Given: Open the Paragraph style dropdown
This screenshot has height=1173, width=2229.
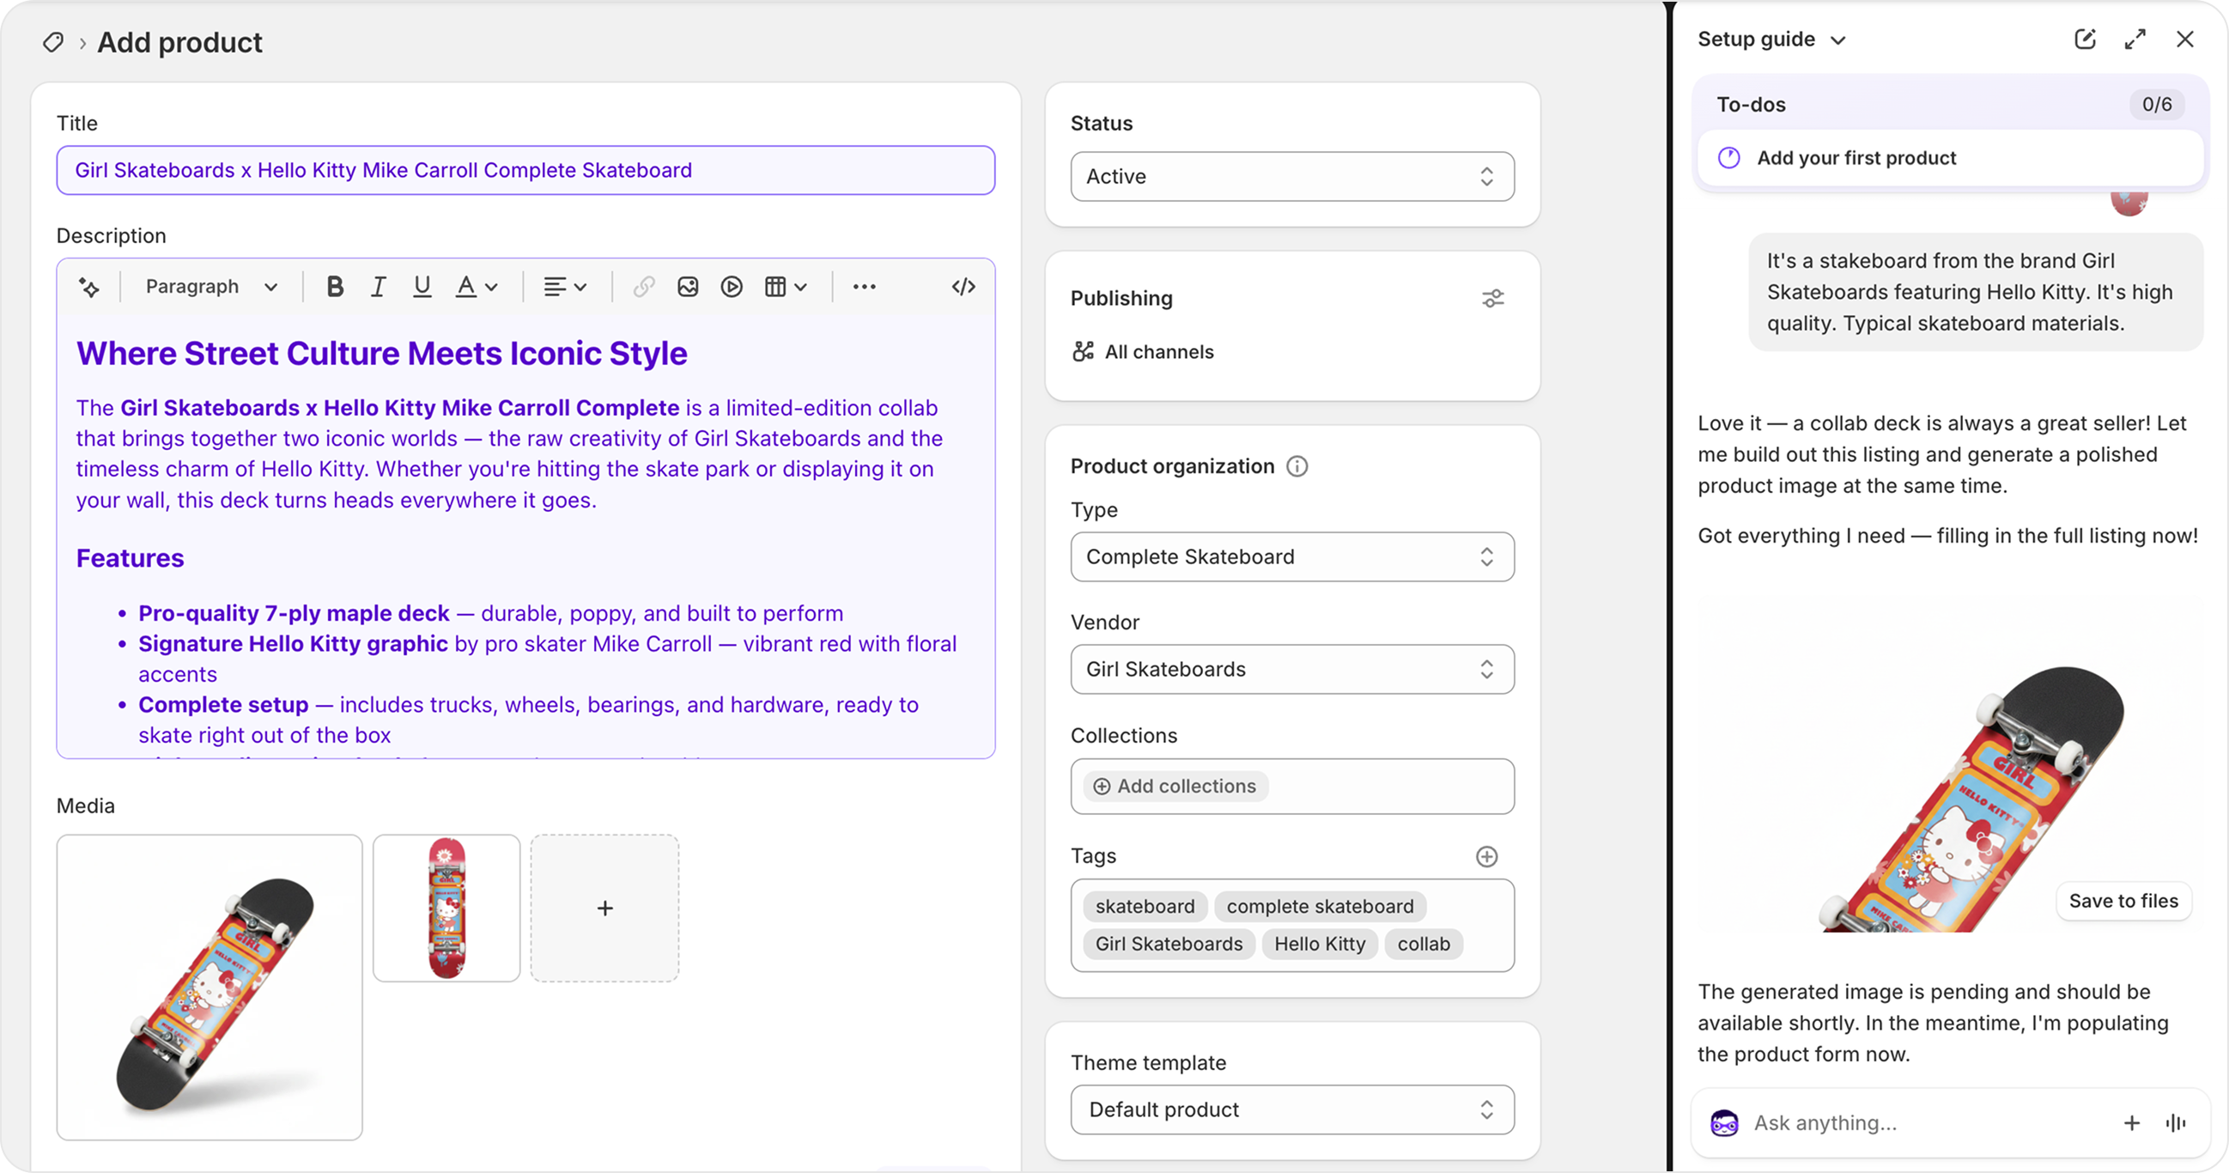Looking at the screenshot, I should [211, 287].
